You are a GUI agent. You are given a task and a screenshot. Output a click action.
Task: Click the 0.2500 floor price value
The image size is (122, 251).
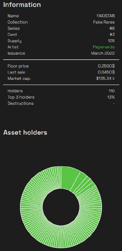106,66
